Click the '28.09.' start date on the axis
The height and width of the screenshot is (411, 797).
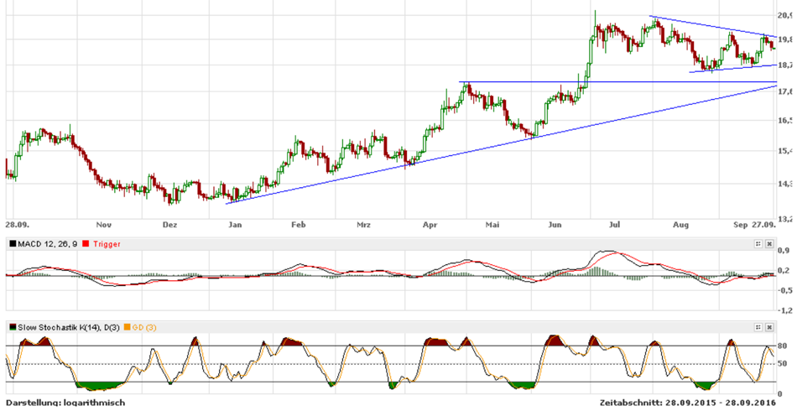point(16,225)
